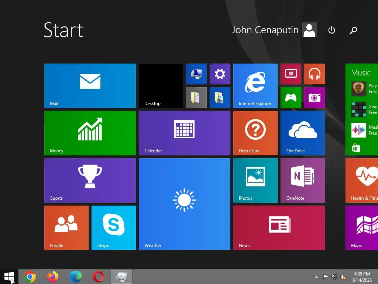The image size is (378, 284).
Task: Click the network tray icon
Action: click(334, 277)
